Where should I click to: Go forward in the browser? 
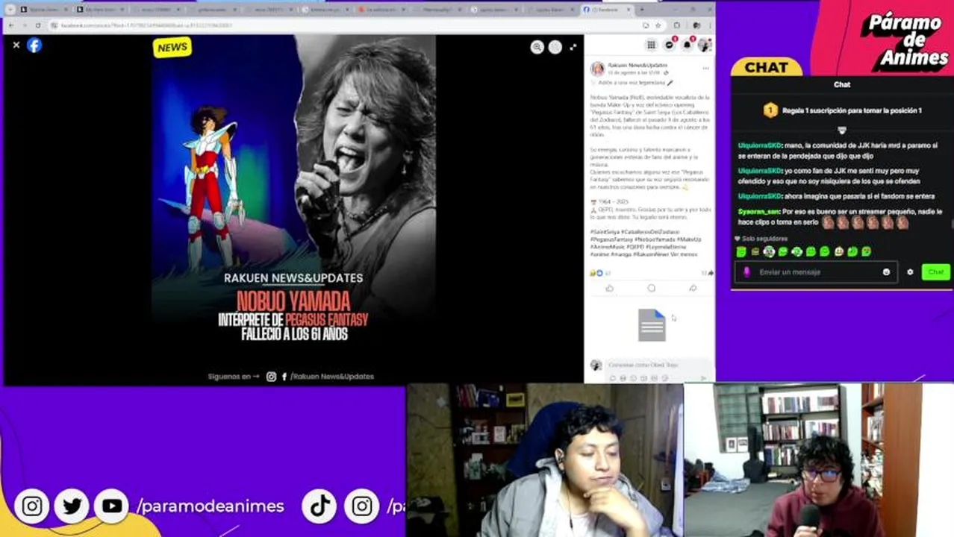point(24,25)
